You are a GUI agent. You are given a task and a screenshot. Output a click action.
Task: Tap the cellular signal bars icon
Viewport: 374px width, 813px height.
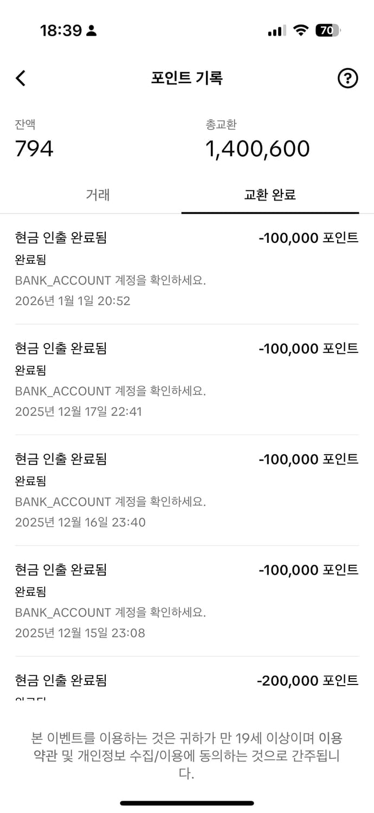[x=277, y=31]
